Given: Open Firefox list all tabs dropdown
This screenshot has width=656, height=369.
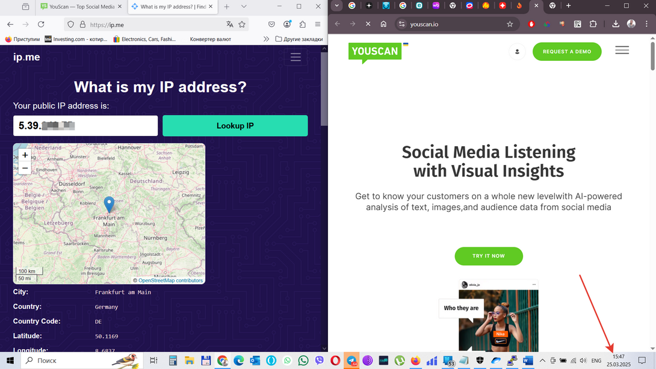Looking at the screenshot, I should (244, 7).
